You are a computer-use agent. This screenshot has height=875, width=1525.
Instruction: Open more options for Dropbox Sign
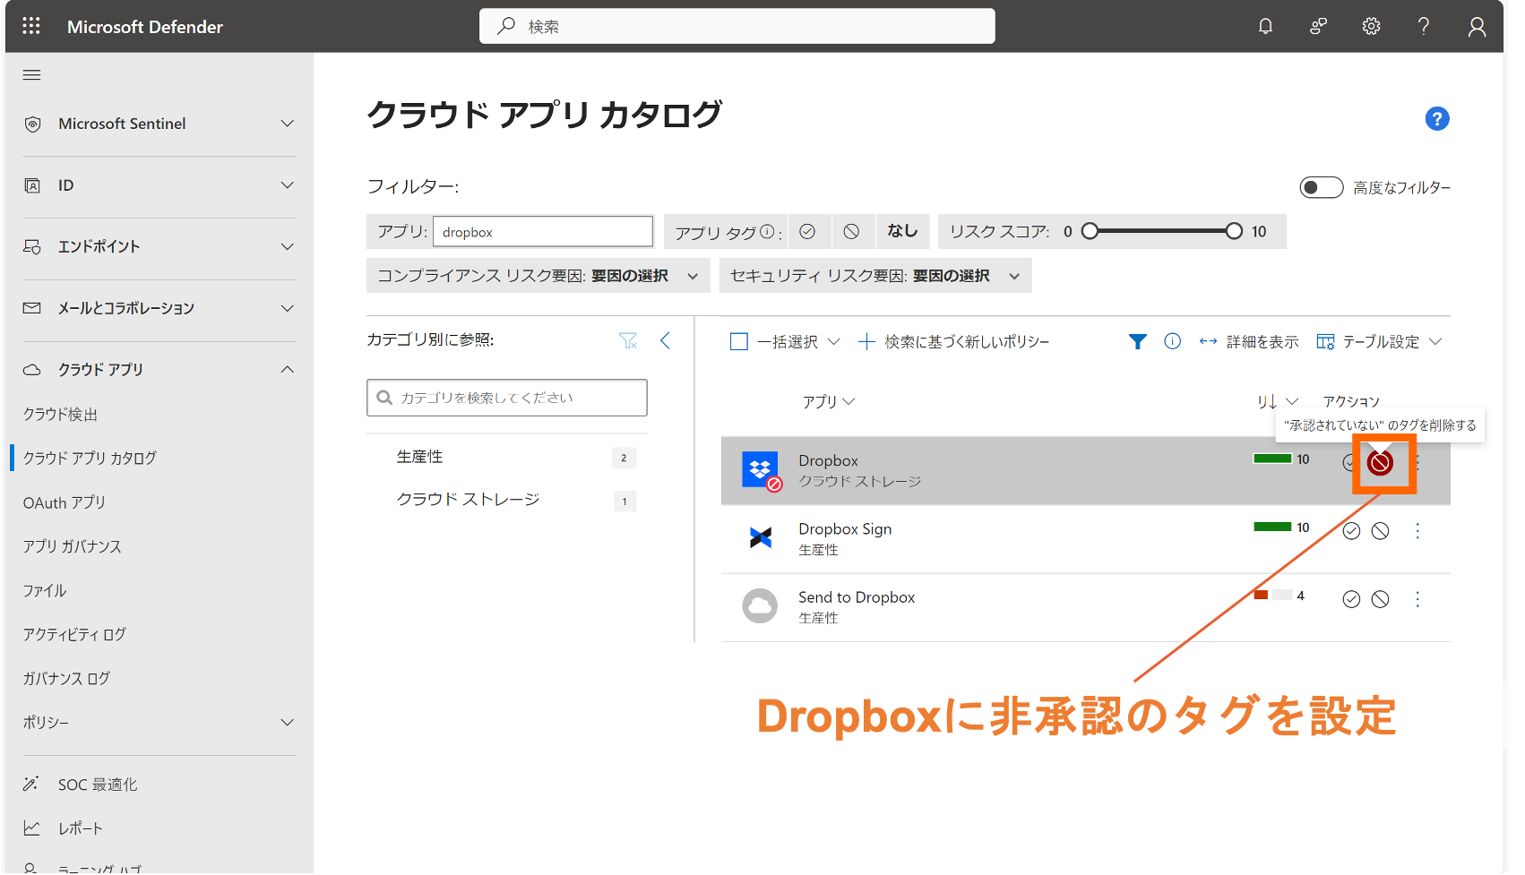[1417, 531]
